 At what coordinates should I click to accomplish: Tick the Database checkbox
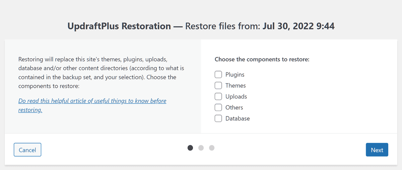218,118
